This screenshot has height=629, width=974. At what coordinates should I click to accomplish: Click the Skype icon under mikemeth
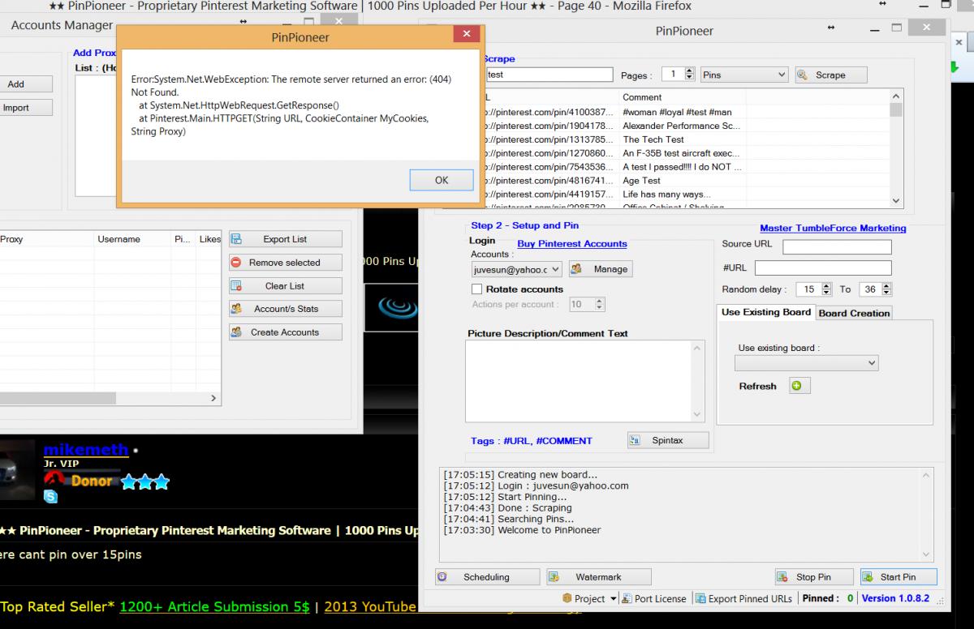click(x=50, y=497)
